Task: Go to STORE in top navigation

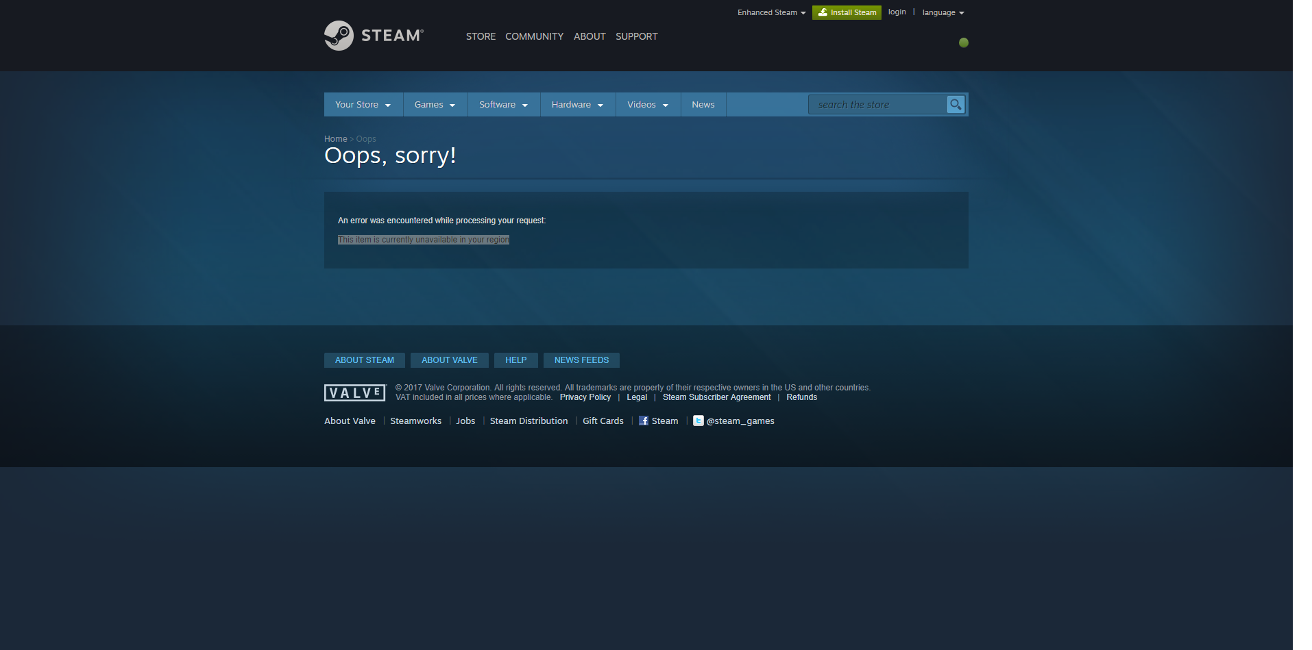Action: [x=481, y=36]
